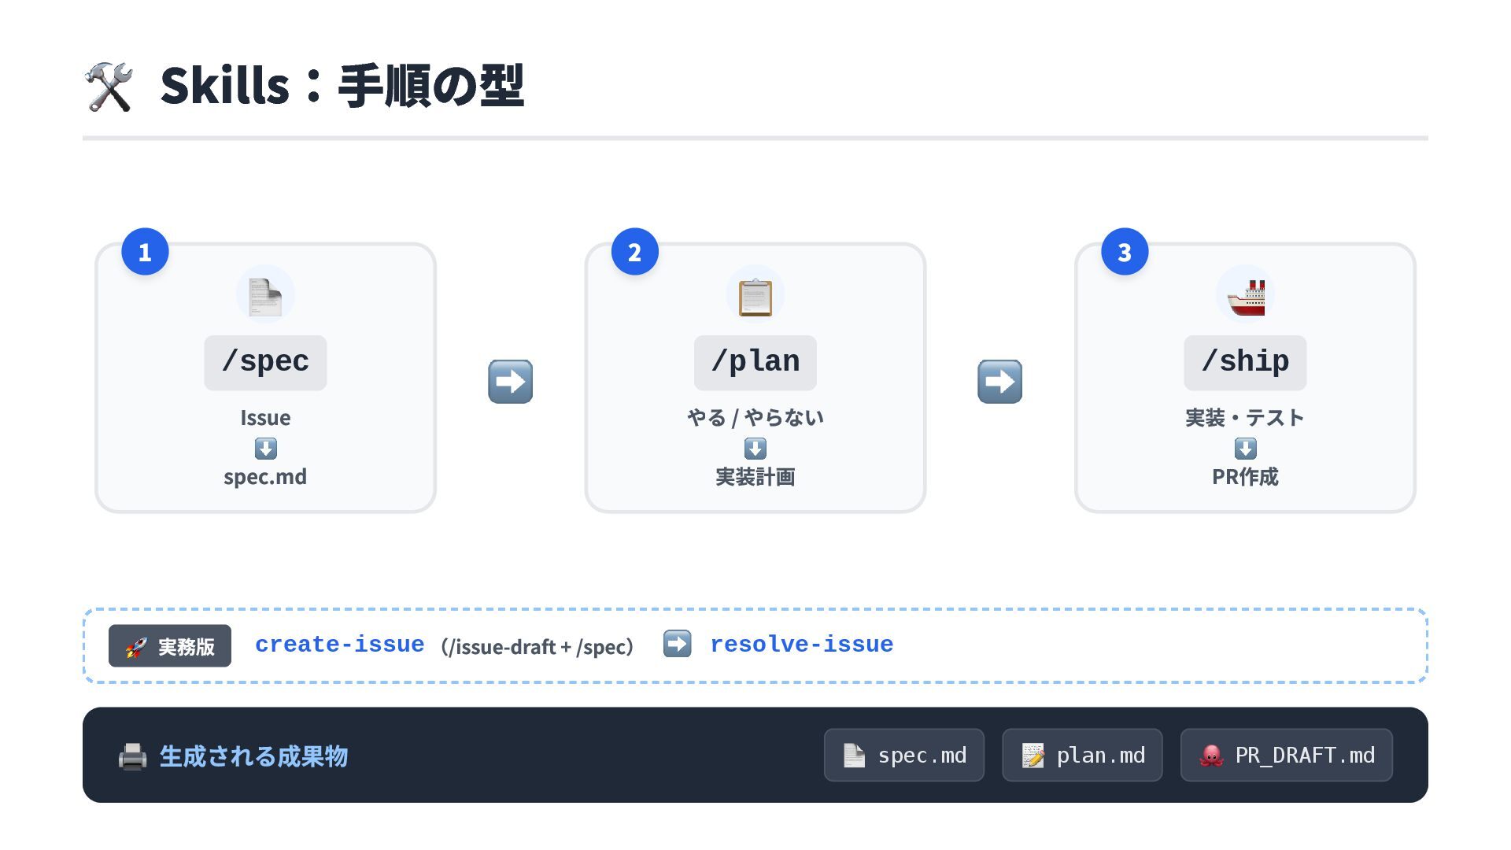Click the step 3 number badge
Screen dimensions: 1511x850
click(1124, 252)
